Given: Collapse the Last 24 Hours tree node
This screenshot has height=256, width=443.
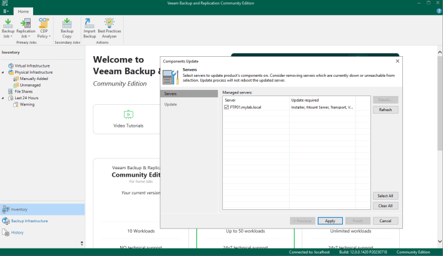Looking at the screenshot, I should click(3, 98).
